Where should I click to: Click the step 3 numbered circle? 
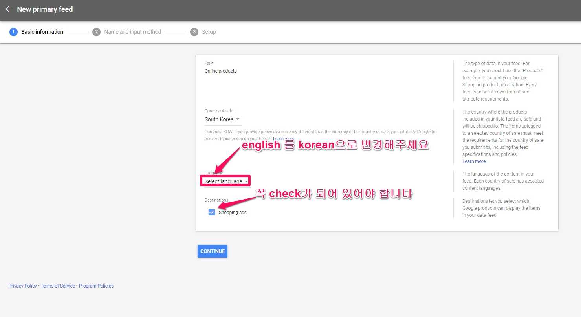(x=194, y=32)
